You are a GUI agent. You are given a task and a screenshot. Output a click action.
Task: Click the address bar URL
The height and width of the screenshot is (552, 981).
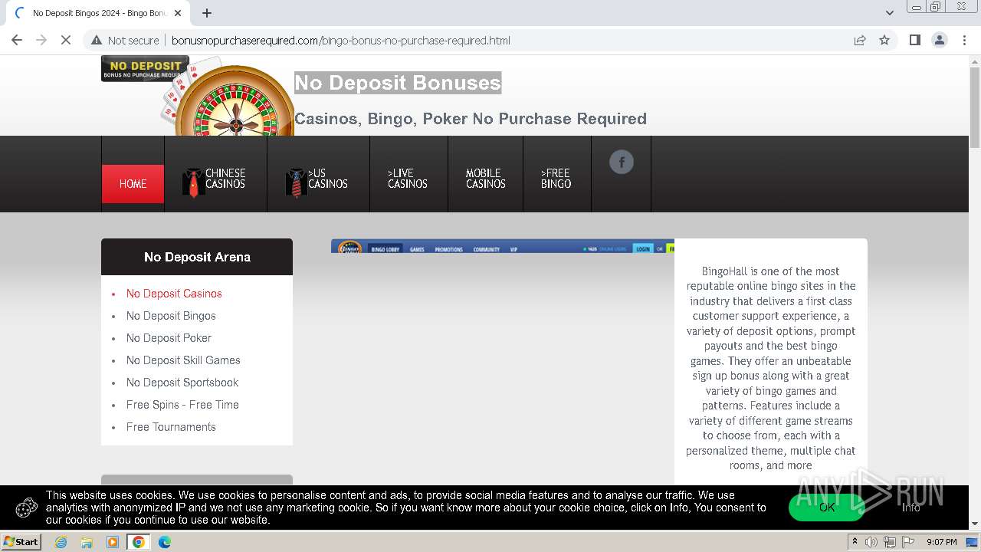click(x=340, y=40)
